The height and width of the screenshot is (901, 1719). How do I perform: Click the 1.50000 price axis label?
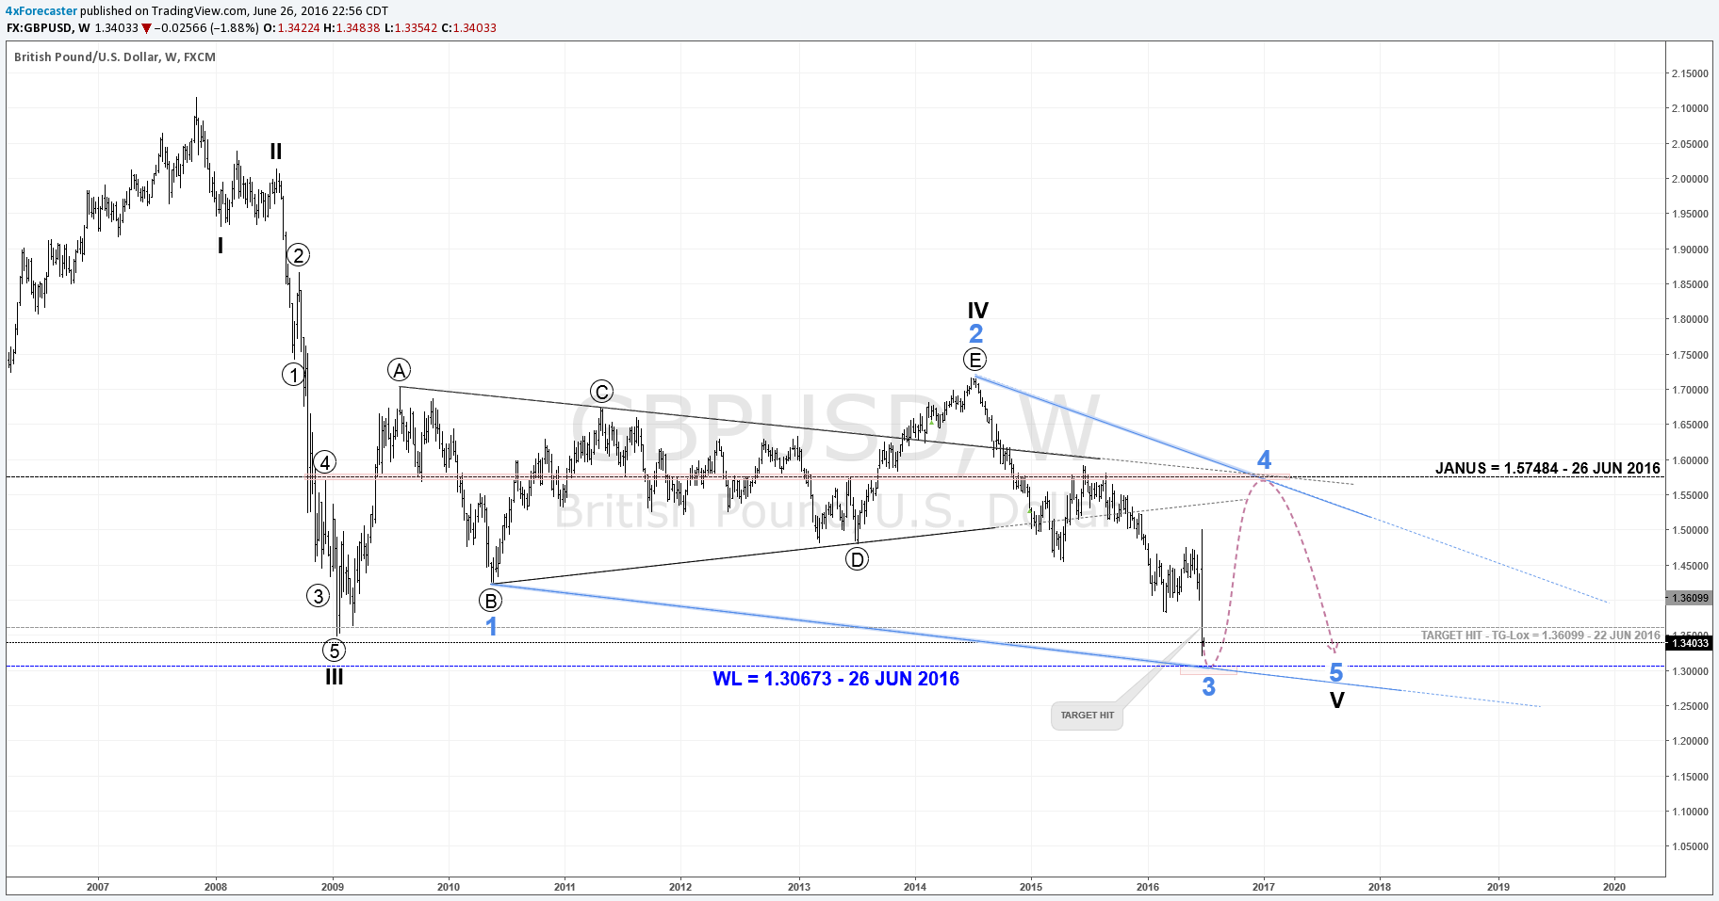point(1690,530)
